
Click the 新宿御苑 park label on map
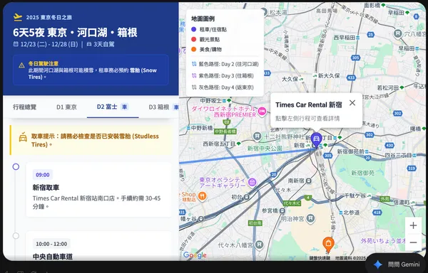click(x=363, y=173)
